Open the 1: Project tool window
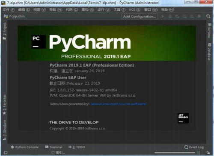Viewport: 214px width, 156px height. pos(4,31)
